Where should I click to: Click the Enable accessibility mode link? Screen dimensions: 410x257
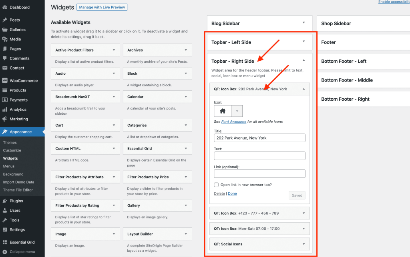coord(394,2)
